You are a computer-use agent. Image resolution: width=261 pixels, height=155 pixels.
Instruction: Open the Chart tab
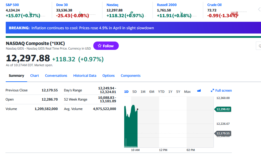34,76
